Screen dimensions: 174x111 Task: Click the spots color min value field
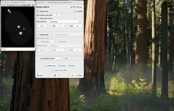[60, 26]
